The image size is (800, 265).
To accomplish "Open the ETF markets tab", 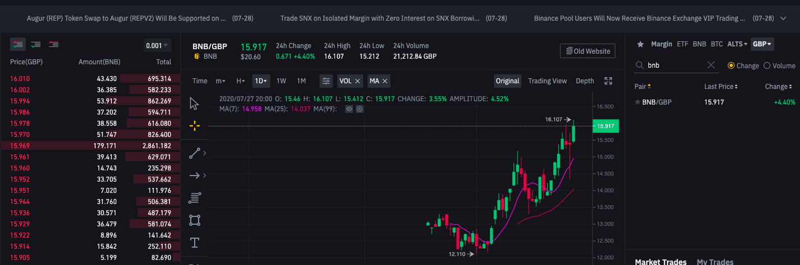I will (683, 44).
